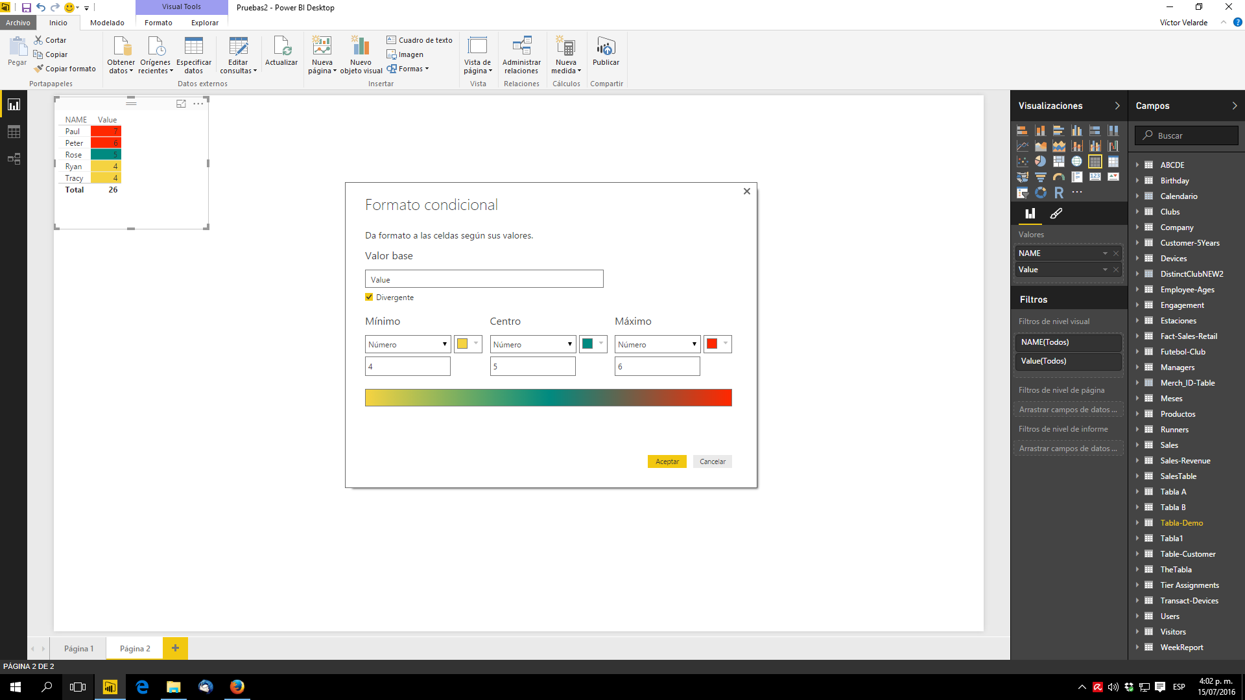Image resolution: width=1245 pixels, height=700 pixels.
Task: Remove the Value field from Valores
Action: click(1115, 270)
